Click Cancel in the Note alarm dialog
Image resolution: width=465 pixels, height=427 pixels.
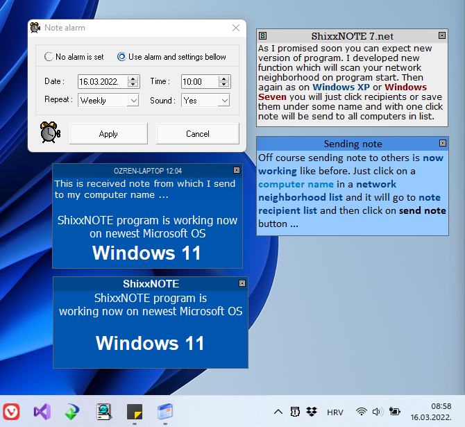point(198,134)
